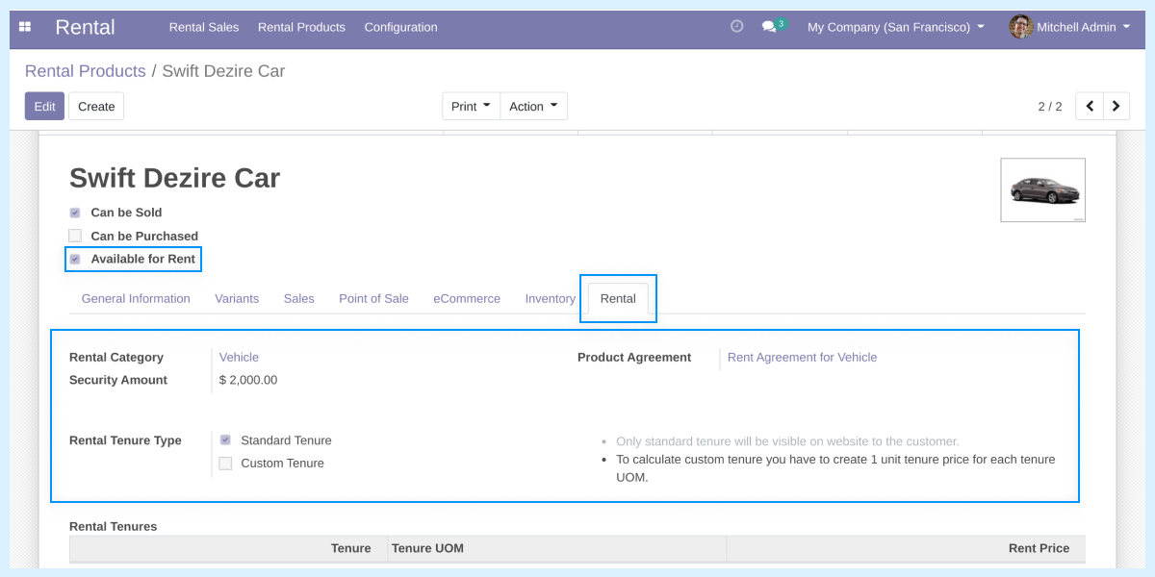
Task: Click the Swift Dezire car product image
Action: coord(1042,189)
